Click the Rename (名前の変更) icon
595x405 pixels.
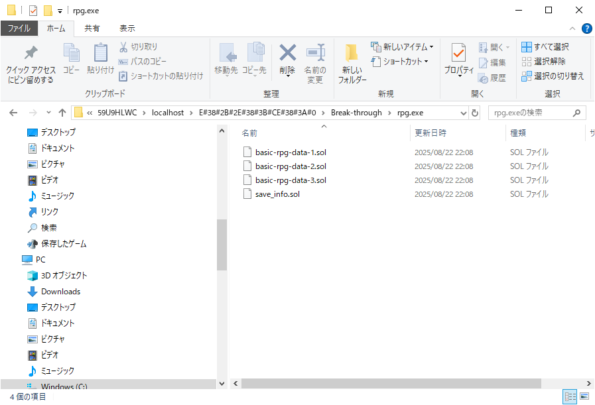coord(315,54)
